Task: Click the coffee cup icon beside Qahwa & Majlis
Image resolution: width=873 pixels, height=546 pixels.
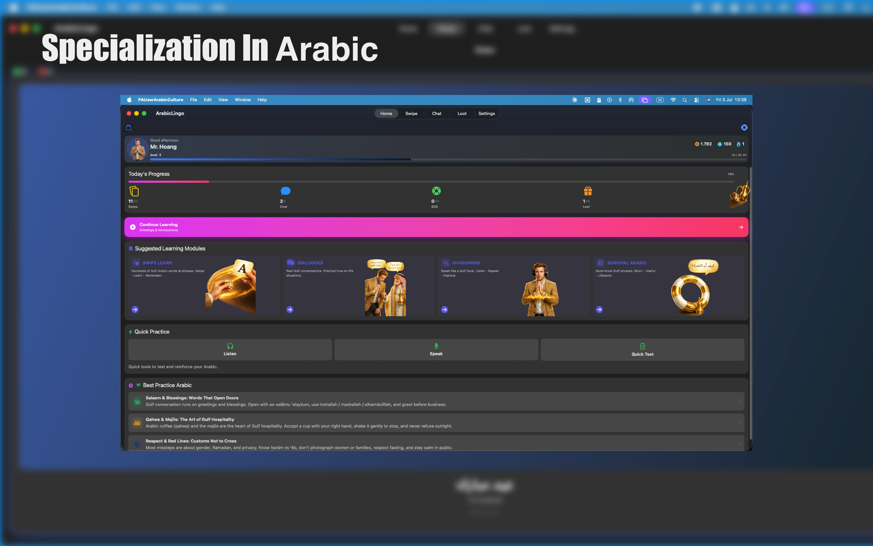Action: point(137,423)
